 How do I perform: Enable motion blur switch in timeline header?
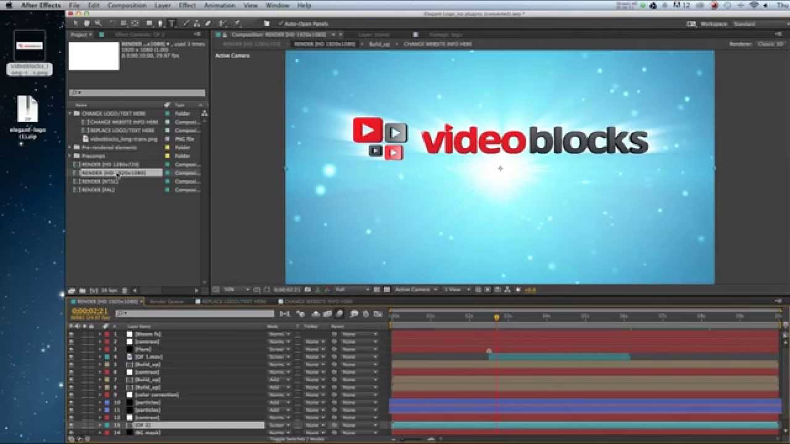click(x=339, y=313)
